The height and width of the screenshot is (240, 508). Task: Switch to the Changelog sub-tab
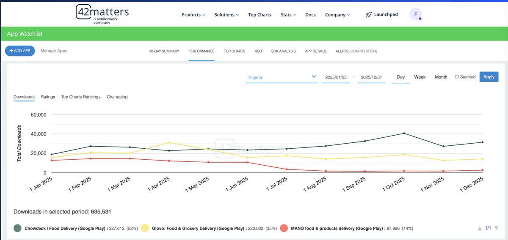coord(117,97)
